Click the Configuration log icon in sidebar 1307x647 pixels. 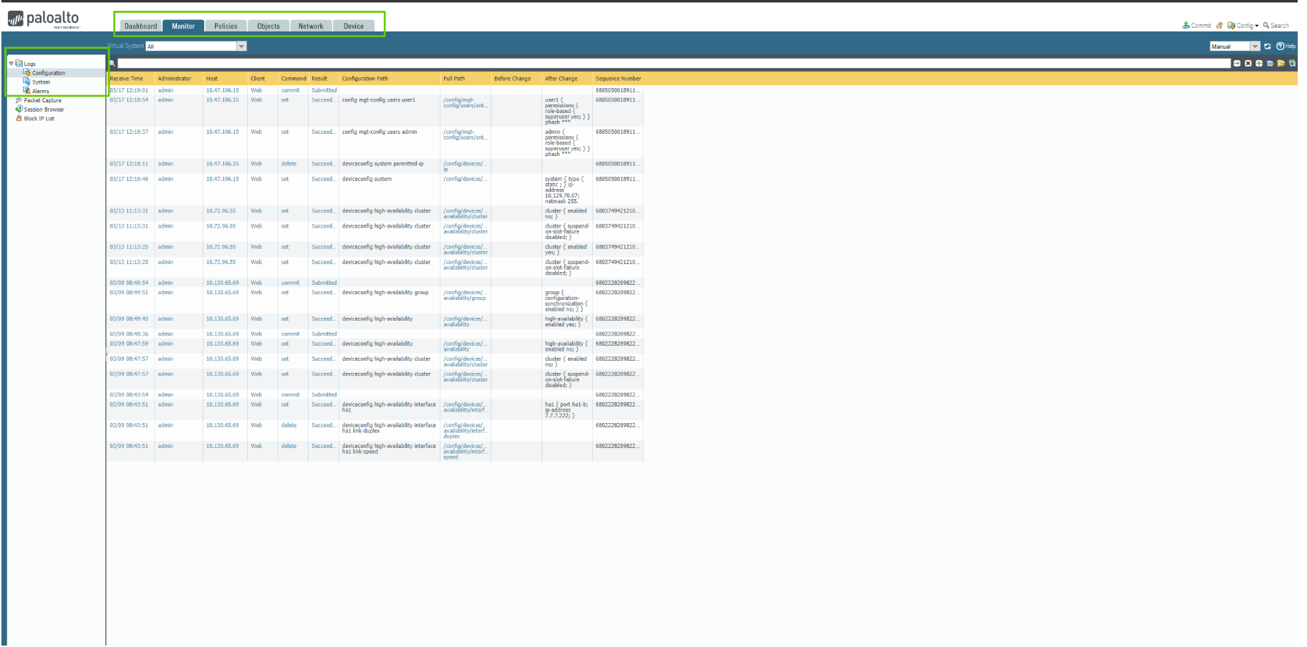coord(27,73)
